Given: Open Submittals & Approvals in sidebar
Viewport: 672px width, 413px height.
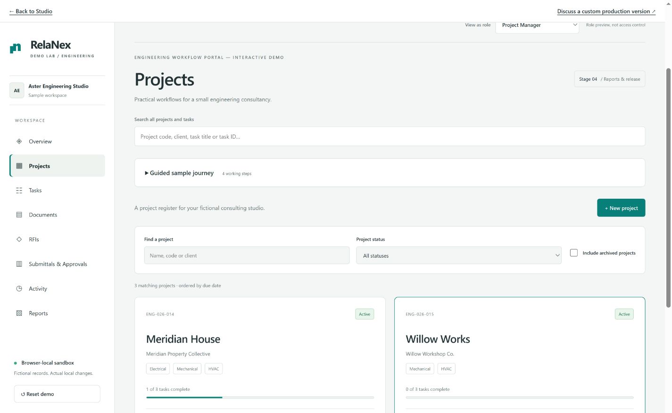Looking at the screenshot, I should 57,264.
